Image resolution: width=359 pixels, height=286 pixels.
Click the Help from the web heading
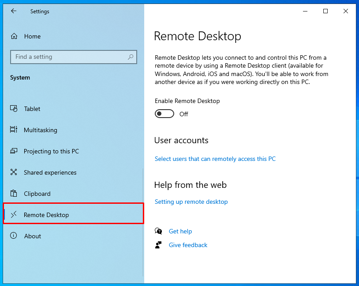click(x=191, y=185)
